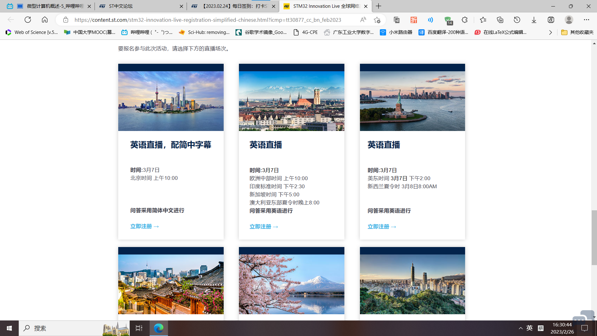
Task: Click 立即注册 under 配简中字幕 session
Action: (145, 226)
